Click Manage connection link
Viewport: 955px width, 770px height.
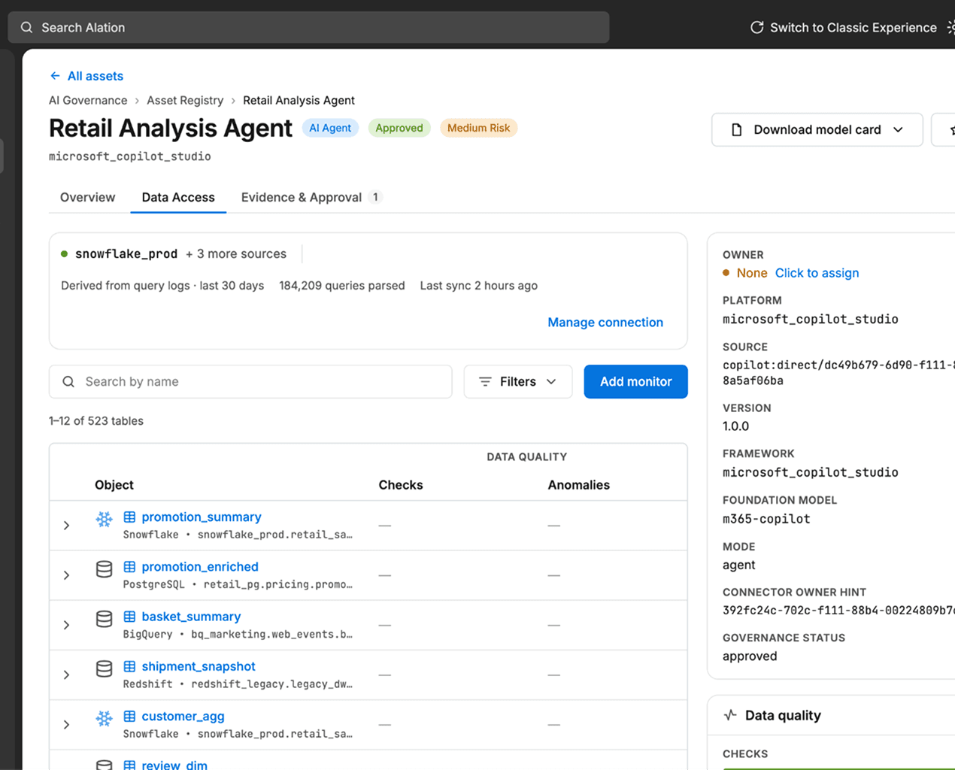[605, 323]
